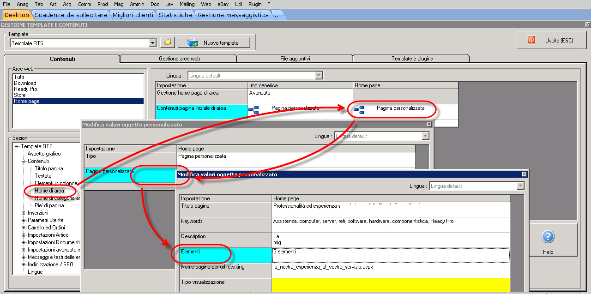Click la_nostra_esperienza_al_vostro_servizio.aspx field
Viewport: 591px width, 294px height.
(x=391, y=270)
